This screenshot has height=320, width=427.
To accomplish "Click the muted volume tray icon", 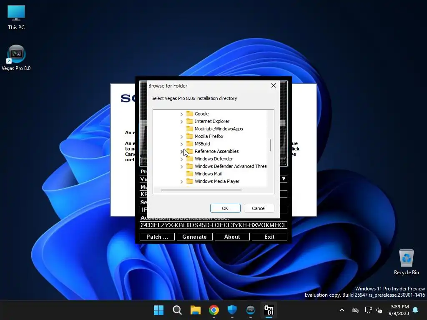I will (379, 310).
